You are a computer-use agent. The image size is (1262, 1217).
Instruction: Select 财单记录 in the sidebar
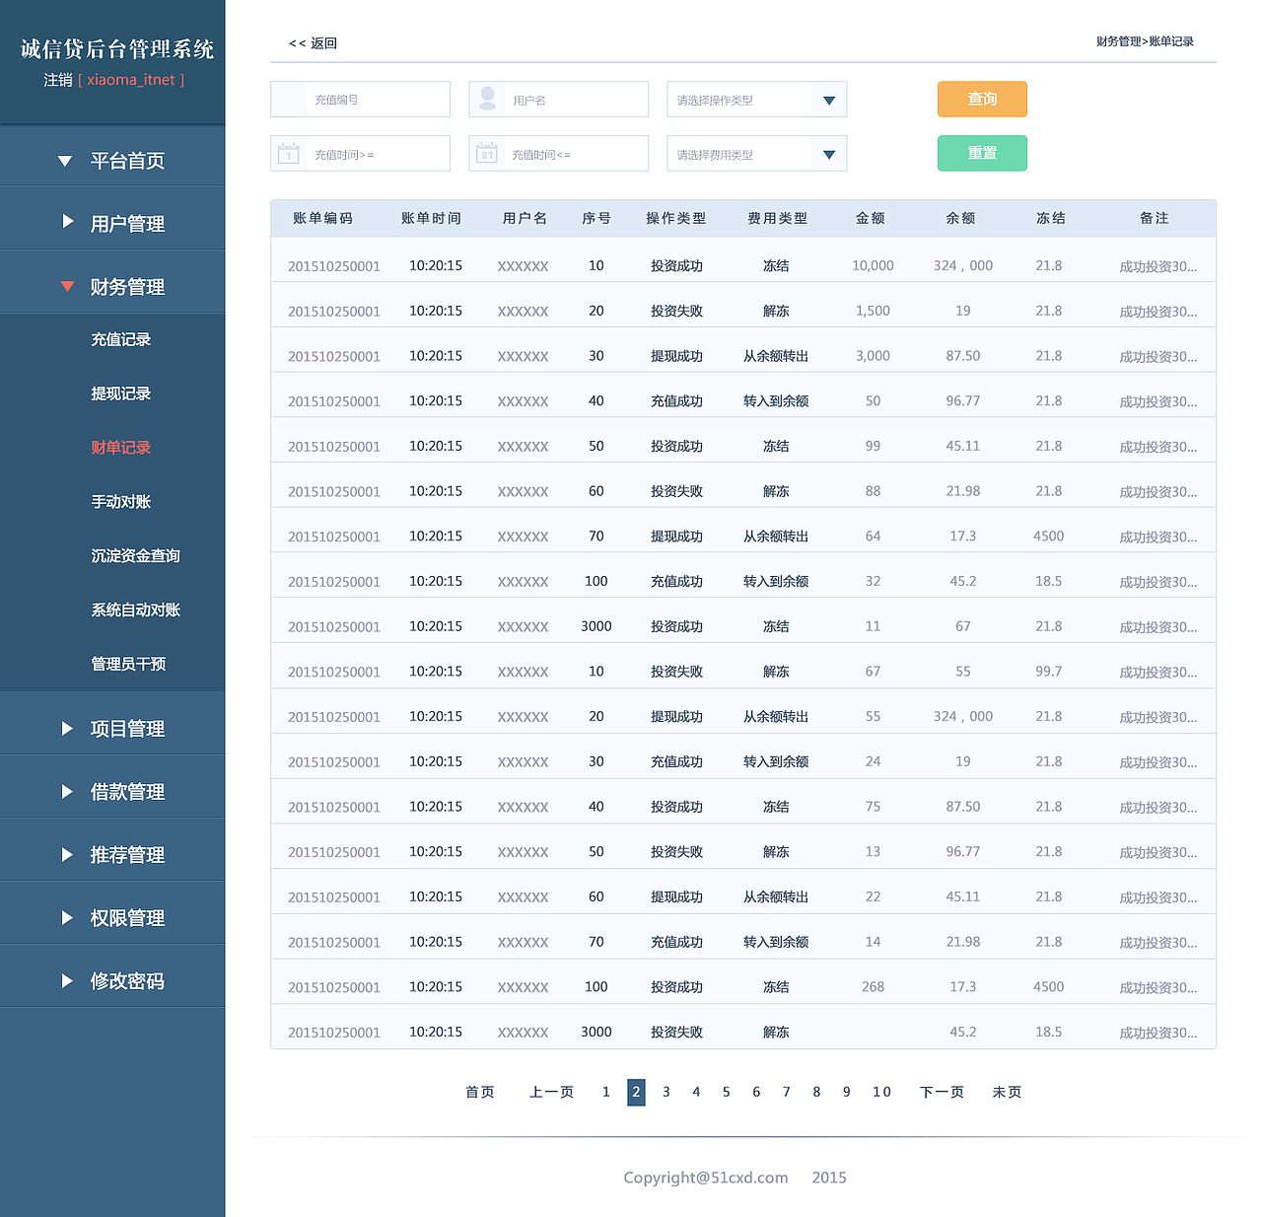coord(120,447)
